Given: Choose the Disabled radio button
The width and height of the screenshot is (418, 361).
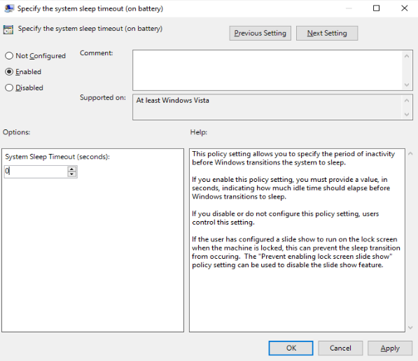Looking at the screenshot, I should tap(9, 87).
